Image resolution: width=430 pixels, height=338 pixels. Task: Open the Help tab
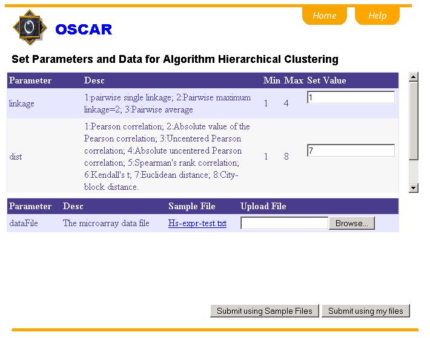377,16
